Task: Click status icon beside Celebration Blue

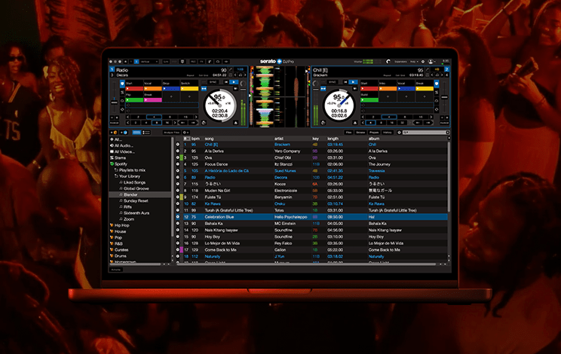Action: point(178,217)
